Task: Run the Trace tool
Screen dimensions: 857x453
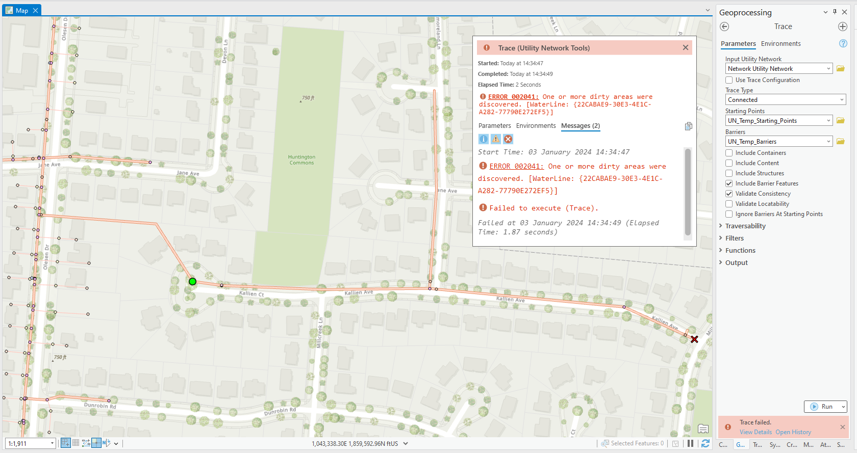Action: click(822, 407)
